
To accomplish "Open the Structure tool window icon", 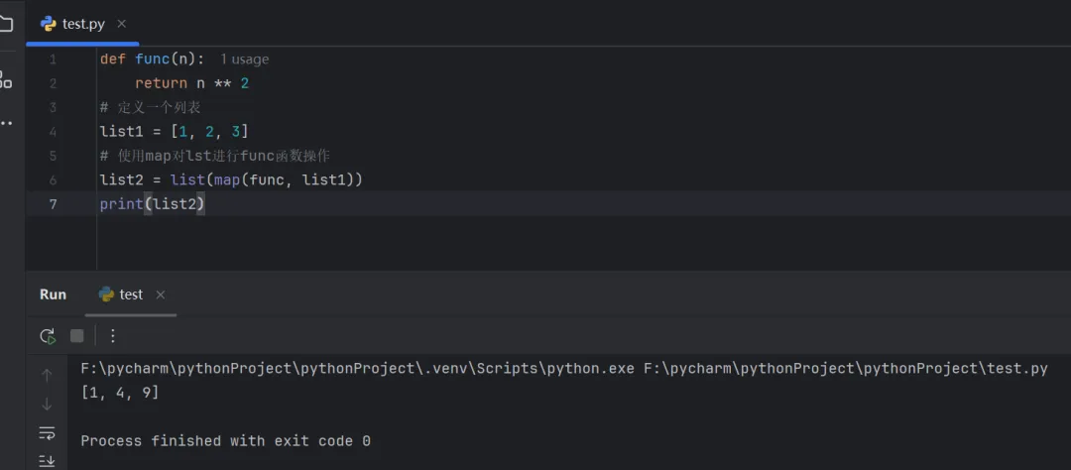I will (x=6, y=79).
